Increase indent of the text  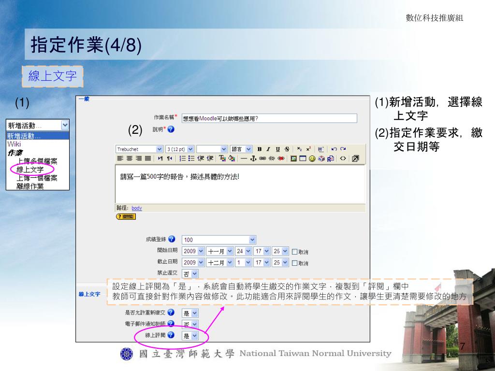[x=210, y=158]
